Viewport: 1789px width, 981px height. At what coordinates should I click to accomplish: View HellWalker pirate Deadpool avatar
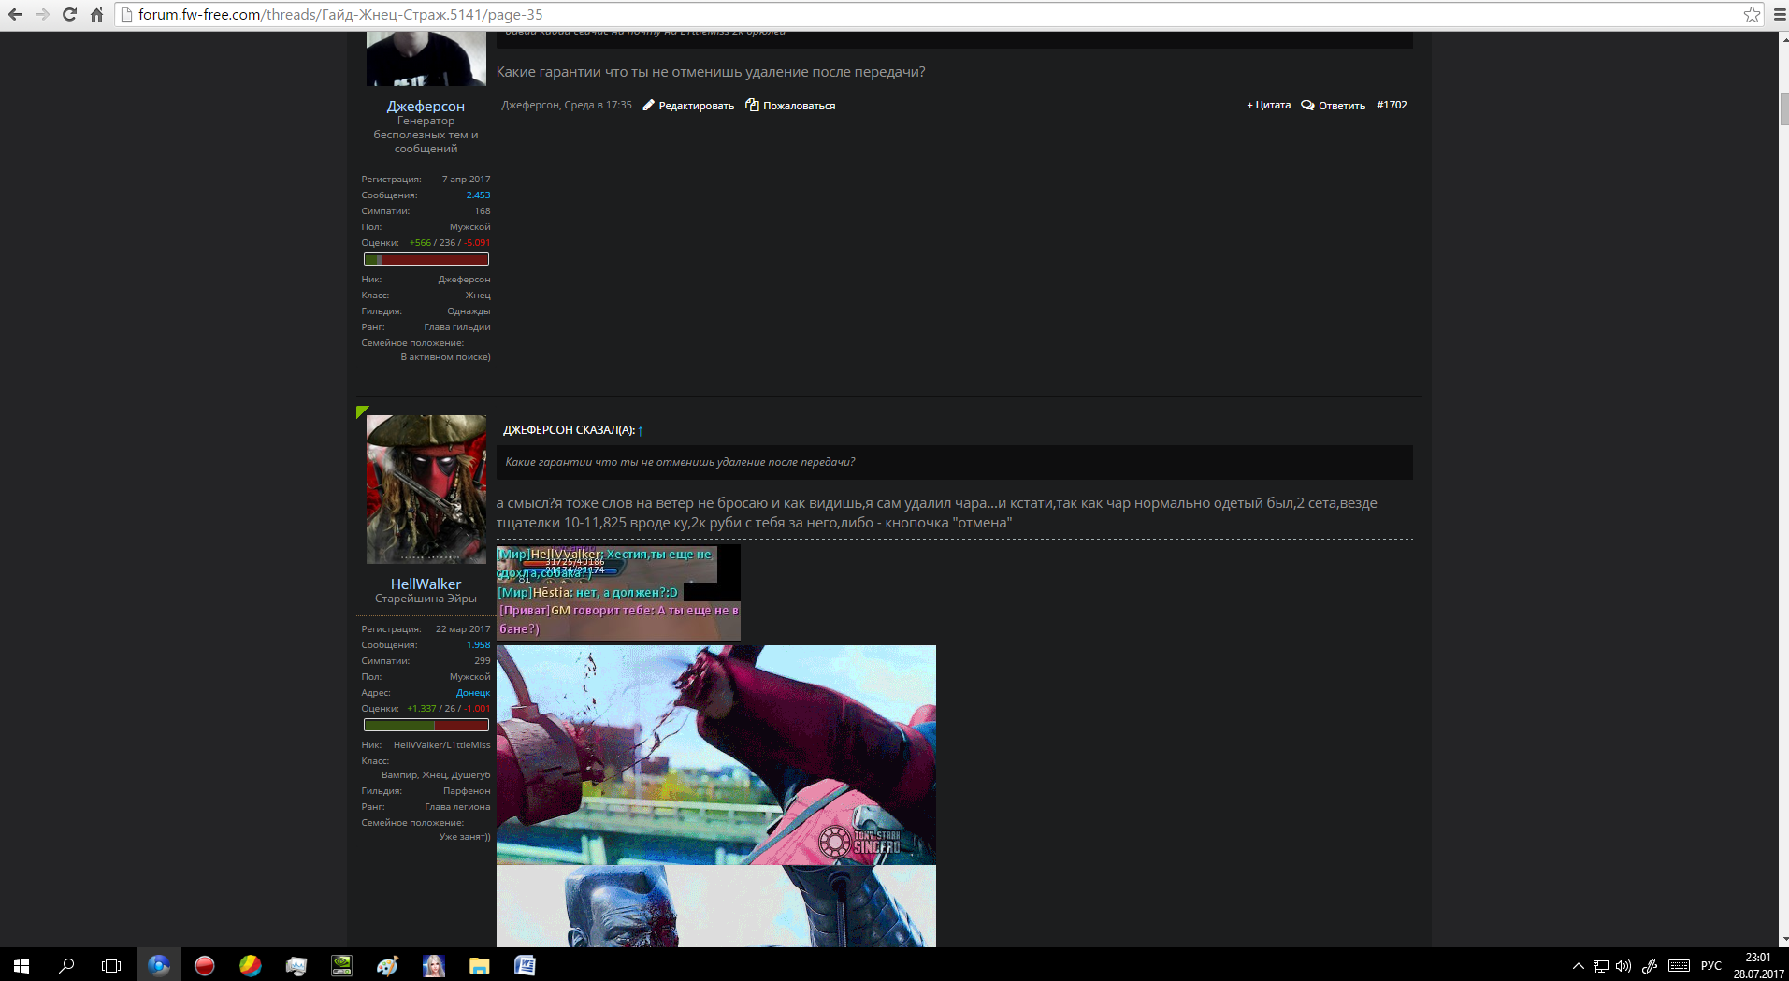coord(426,489)
